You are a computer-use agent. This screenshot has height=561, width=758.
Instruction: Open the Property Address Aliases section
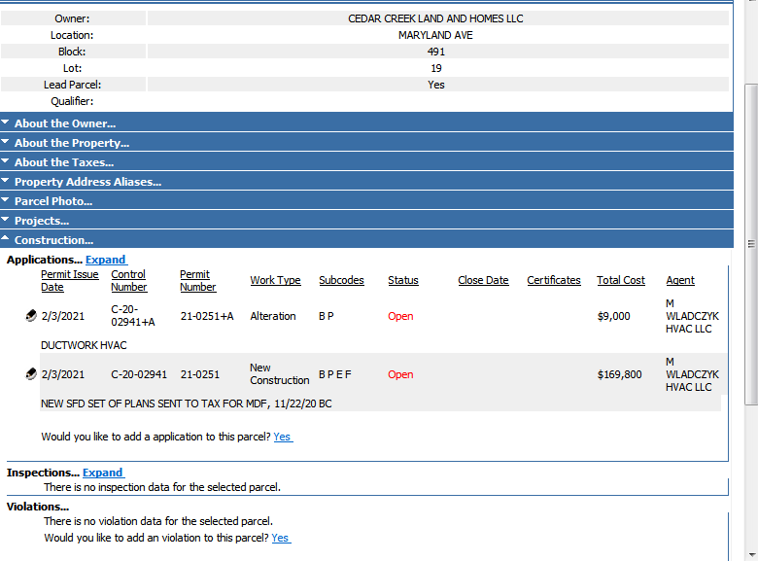tap(366, 182)
